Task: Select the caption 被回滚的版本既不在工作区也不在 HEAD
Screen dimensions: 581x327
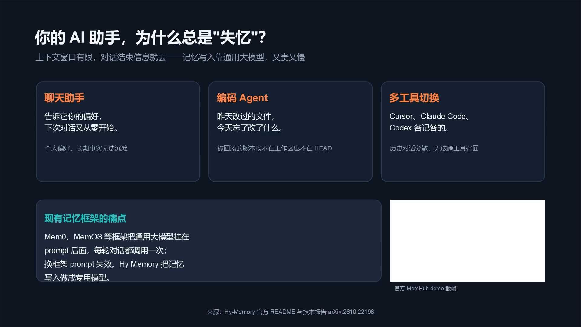Action: click(x=274, y=148)
